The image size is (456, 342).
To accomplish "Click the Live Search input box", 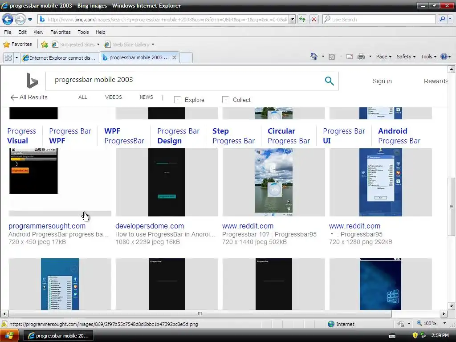I will pos(379,20).
